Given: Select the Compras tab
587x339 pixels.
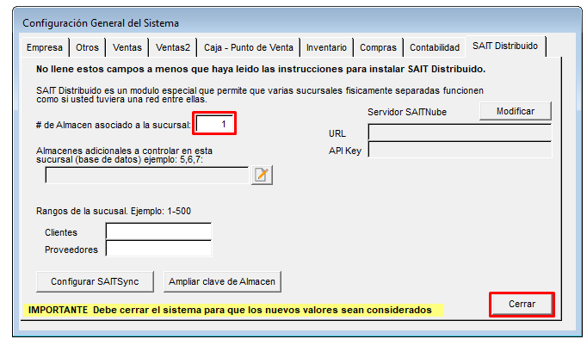Looking at the screenshot, I should 378,47.
